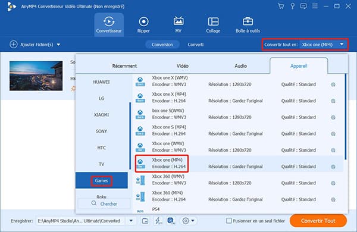Open the Appareil format tab
Viewport: 357px width, 232px height.
tap(299, 66)
